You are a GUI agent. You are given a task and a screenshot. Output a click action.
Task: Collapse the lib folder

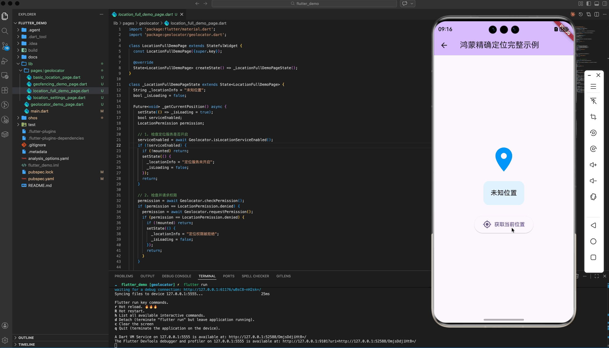point(30,64)
